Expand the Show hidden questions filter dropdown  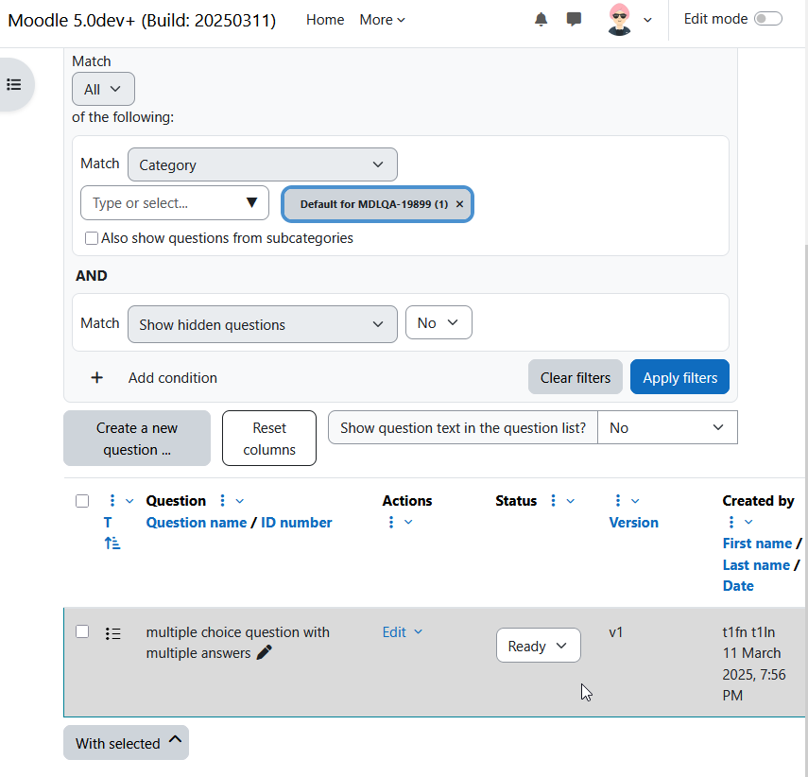263,325
